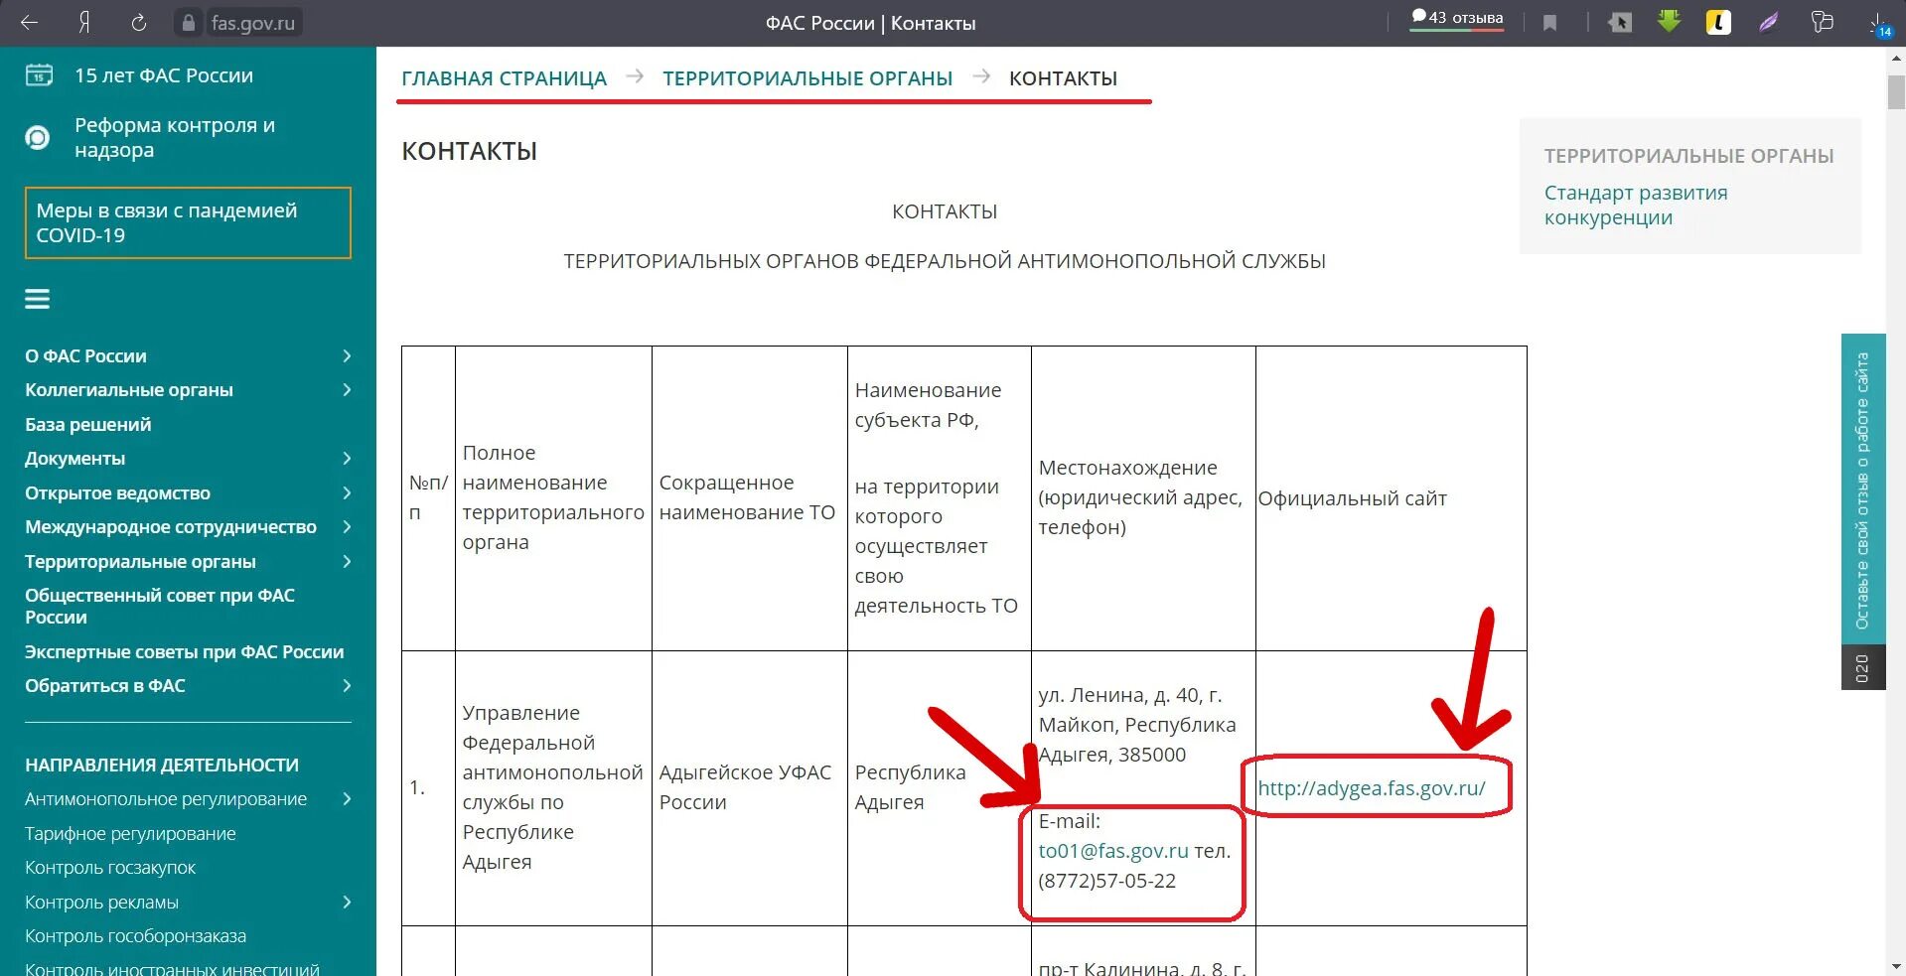Image resolution: width=1906 pixels, height=976 pixels.
Task: Open the purple feather extension icon
Action: coord(1769,22)
